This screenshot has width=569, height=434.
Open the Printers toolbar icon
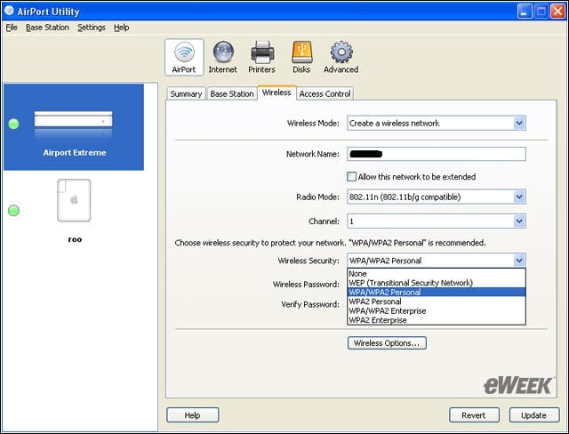tap(261, 57)
